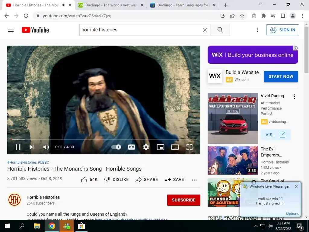This screenshot has height=232, width=309.
Task: Open the Wix ad info icon
Action: (296, 48)
